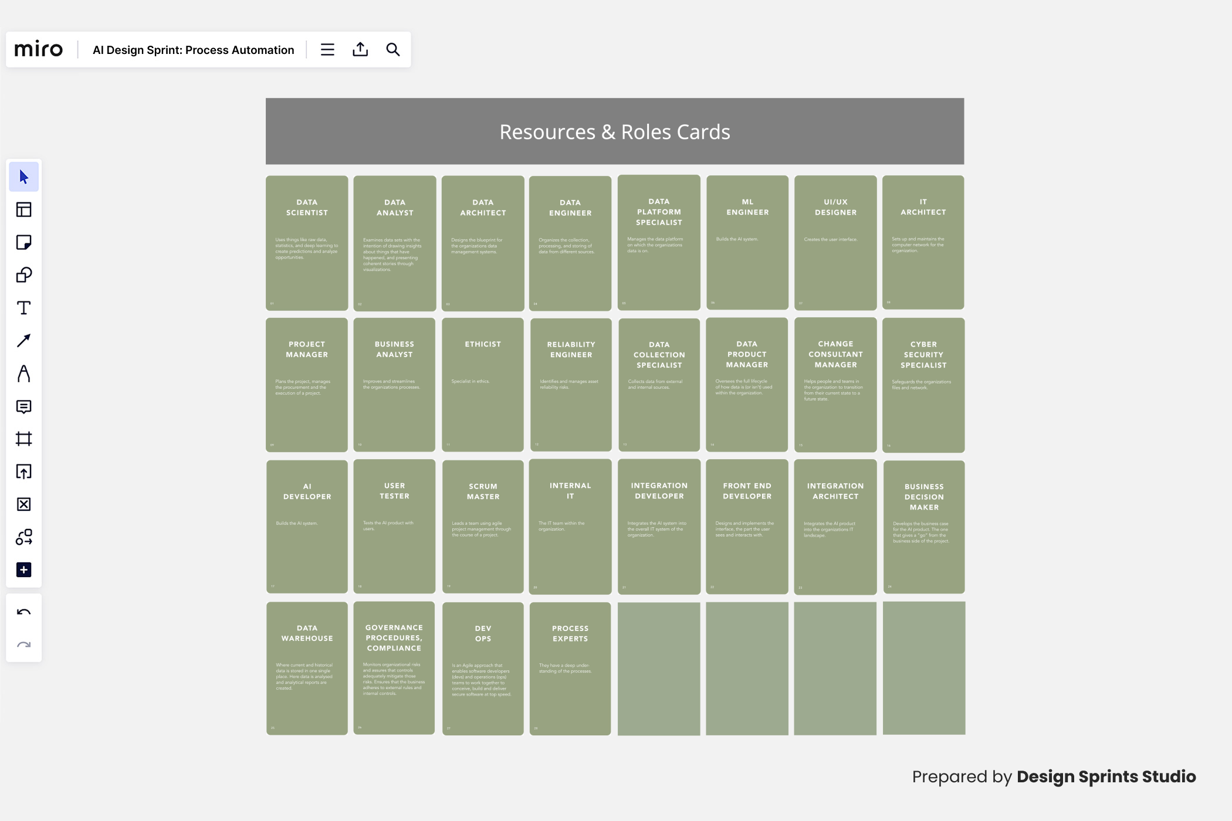Select the cursor arrow tool

click(23, 177)
